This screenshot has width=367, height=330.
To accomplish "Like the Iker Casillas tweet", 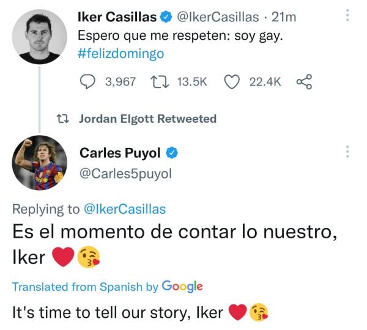I will click(231, 81).
